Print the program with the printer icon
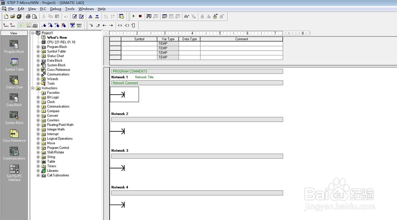 [28, 16]
